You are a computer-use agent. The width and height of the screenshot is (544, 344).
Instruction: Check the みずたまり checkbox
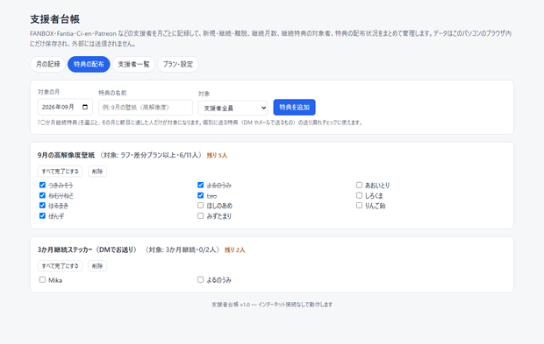coord(201,216)
